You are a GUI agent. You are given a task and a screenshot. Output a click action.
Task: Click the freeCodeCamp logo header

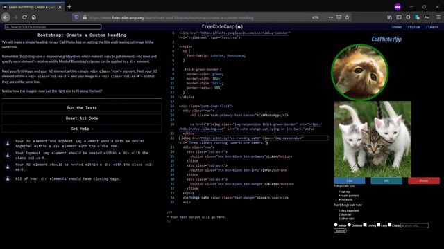tap(222, 26)
